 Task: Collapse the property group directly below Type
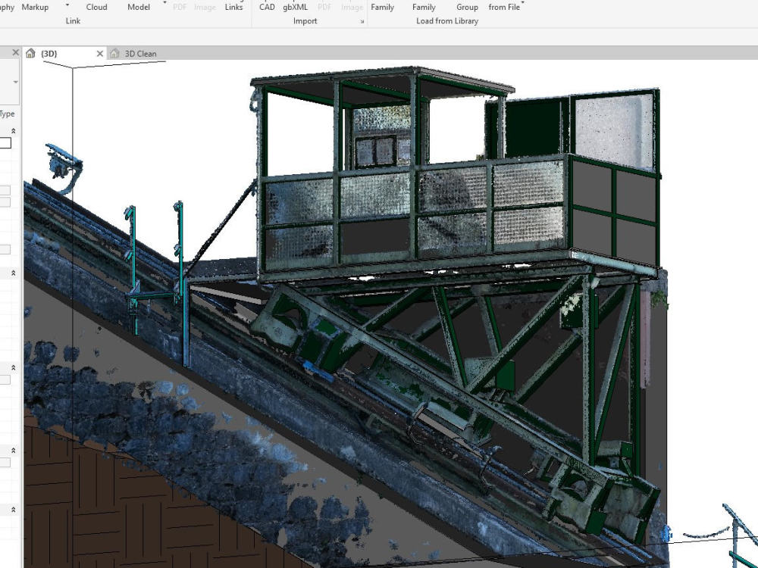tap(13, 131)
